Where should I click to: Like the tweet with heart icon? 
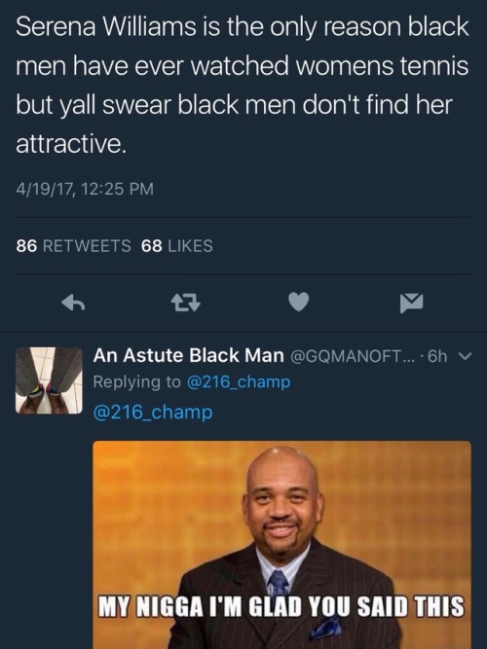tap(298, 302)
